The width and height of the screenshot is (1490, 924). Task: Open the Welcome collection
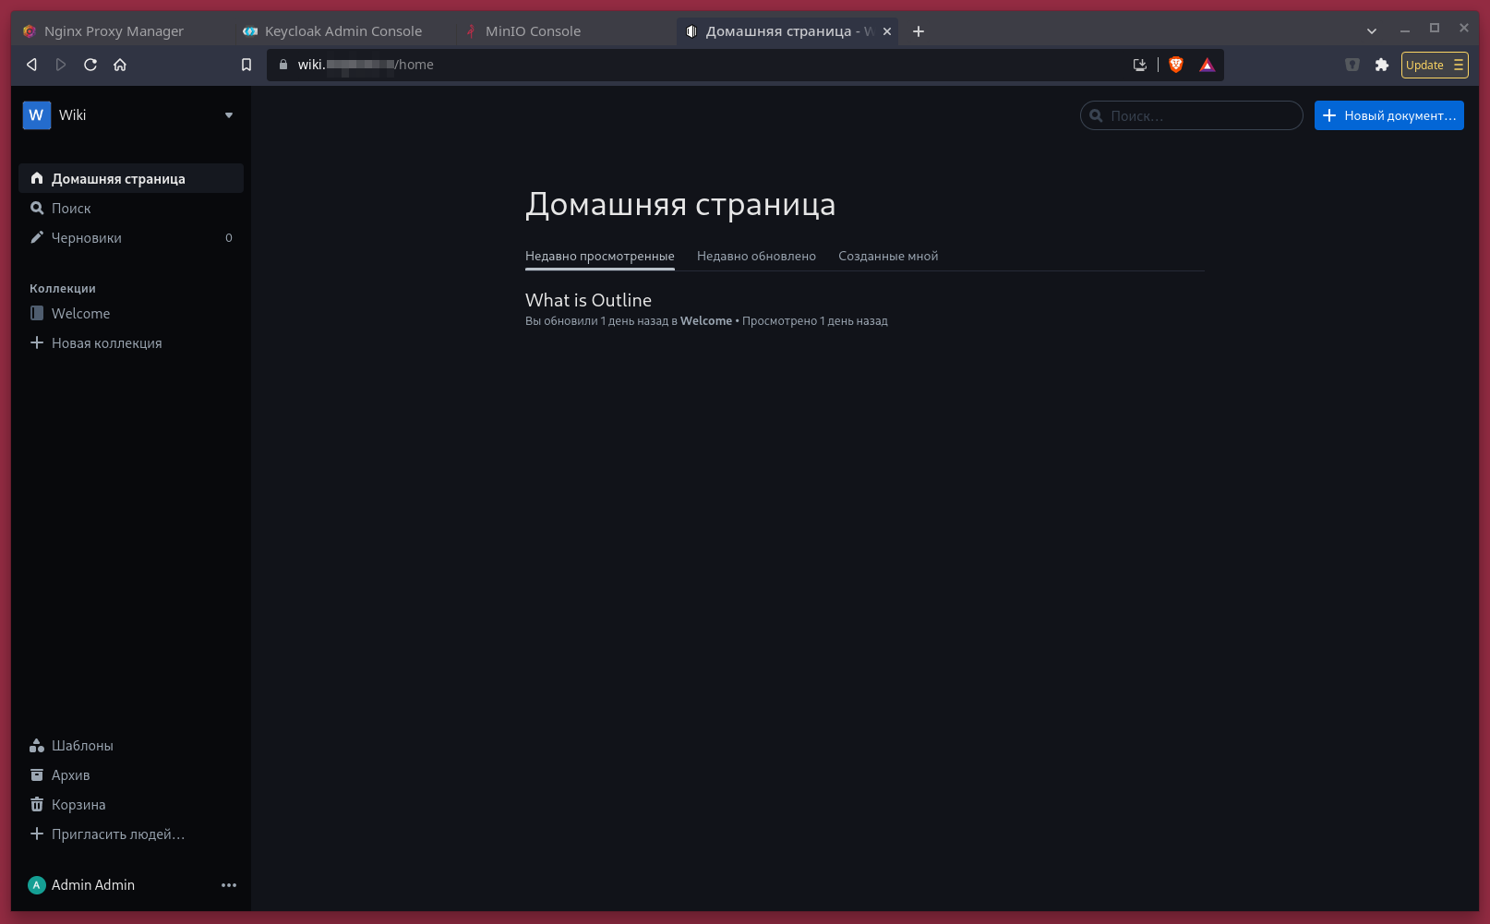pyautogui.click(x=82, y=313)
